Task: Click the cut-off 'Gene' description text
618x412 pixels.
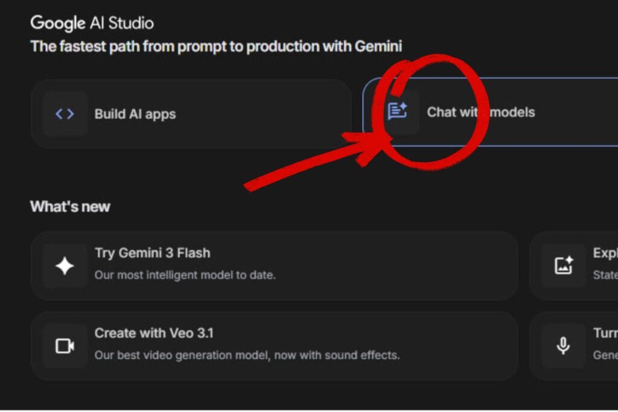Action: pyautogui.click(x=605, y=355)
